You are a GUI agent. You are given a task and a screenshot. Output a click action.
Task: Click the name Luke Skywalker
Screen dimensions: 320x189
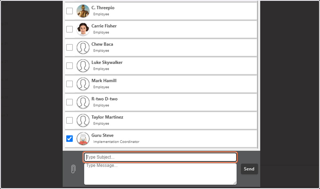[x=107, y=62]
